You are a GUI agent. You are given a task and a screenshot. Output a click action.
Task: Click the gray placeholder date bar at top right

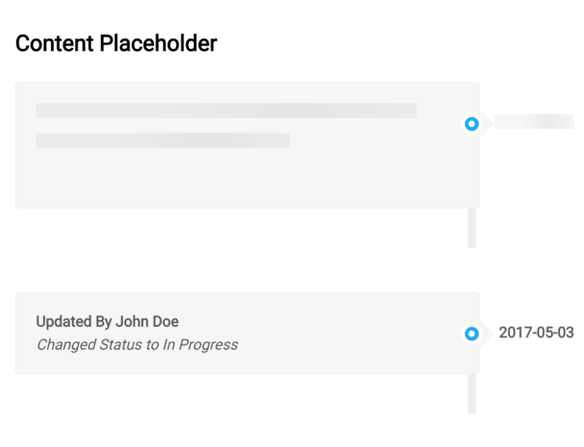pos(534,122)
